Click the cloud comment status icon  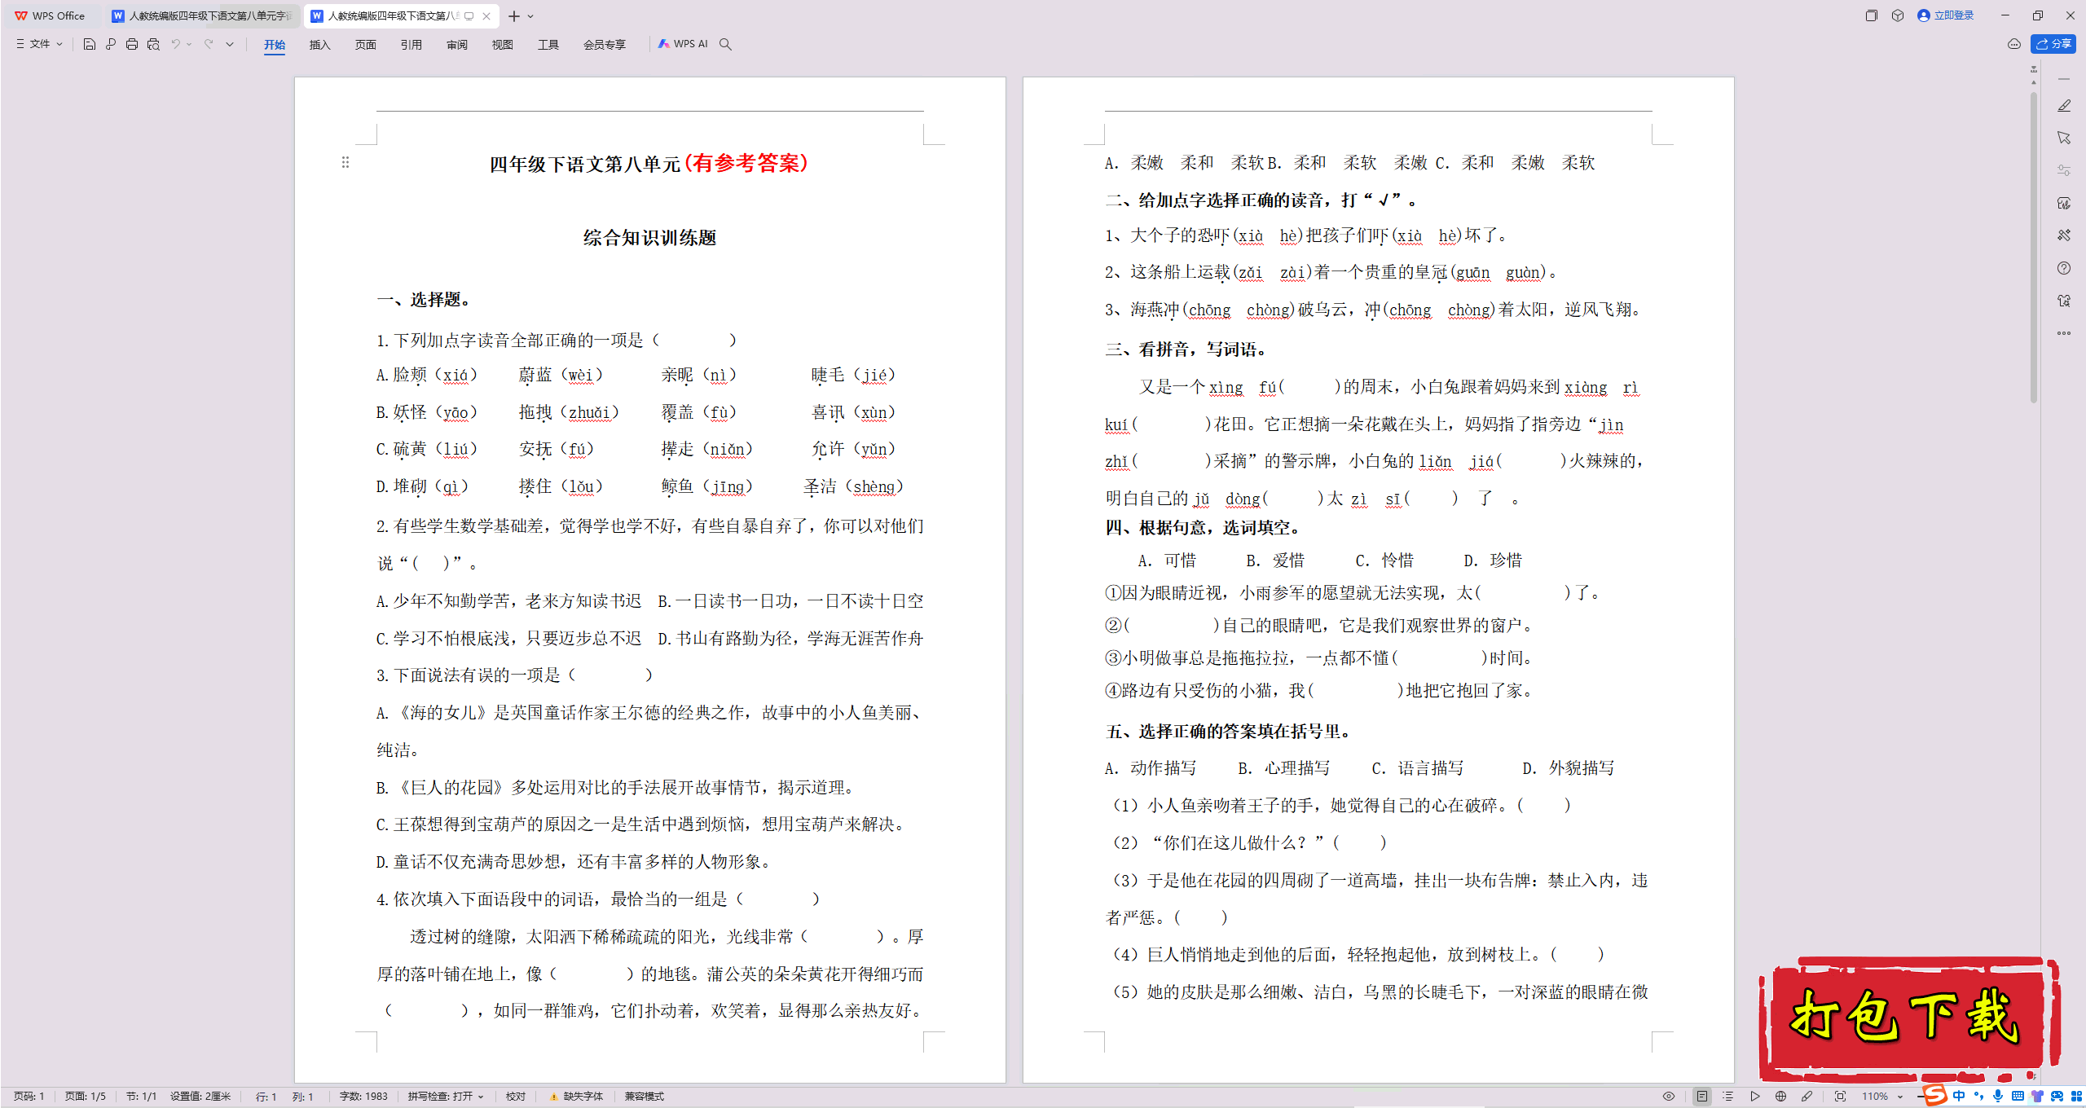click(x=2013, y=44)
